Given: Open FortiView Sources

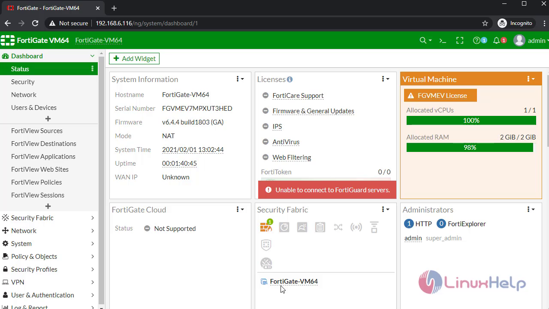Looking at the screenshot, I should pyautogui.click(x=37, y=130).
